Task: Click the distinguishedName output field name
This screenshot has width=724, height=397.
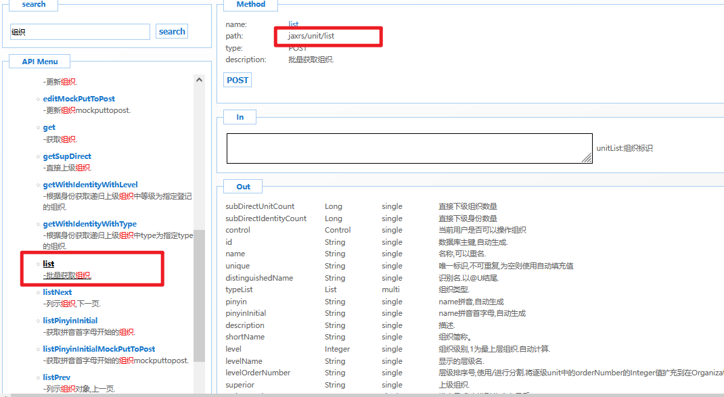Action: point(259,278)
